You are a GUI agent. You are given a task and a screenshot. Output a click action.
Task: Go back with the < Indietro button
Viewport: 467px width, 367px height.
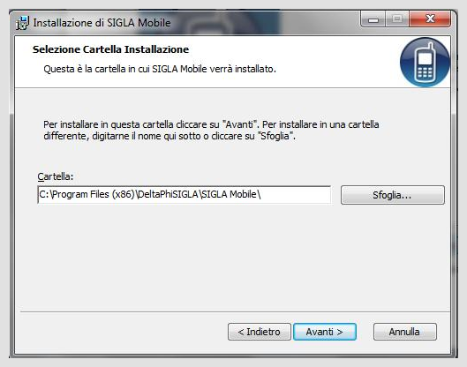click(x=260, y=332)
